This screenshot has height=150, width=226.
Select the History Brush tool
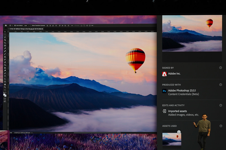[x=5, y=59]
